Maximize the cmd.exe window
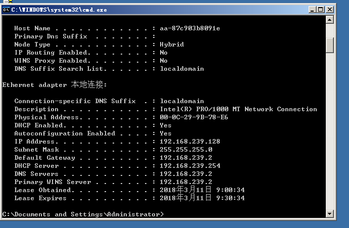The width and height of the screenshot is (349, 228). click(x=320, y=10)
